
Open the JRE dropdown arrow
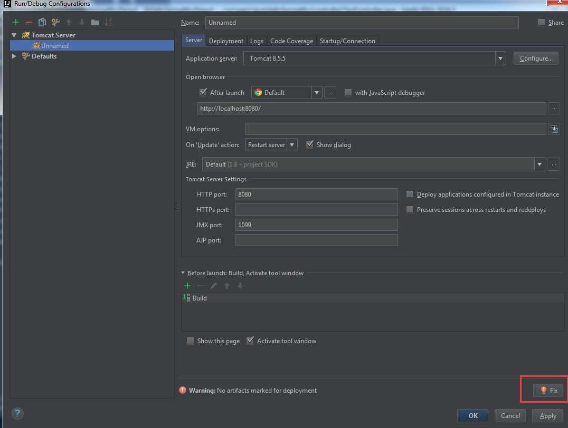click(539, 164)
